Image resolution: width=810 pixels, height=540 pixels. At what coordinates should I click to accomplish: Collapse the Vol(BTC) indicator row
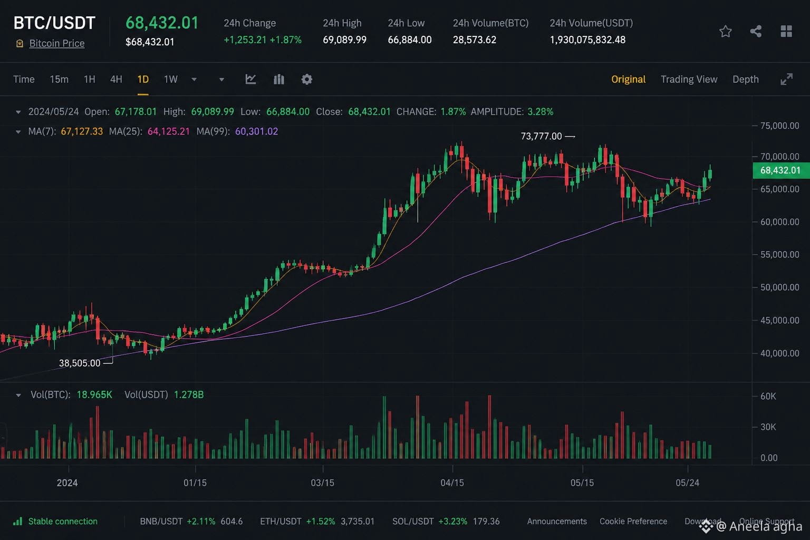pyautogui.click(x=18, y=395)
